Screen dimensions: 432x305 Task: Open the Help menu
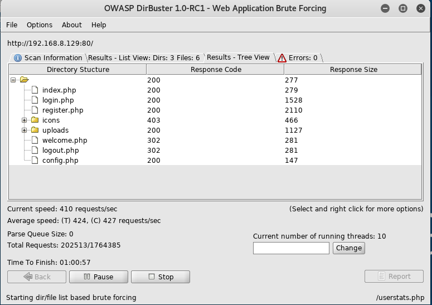[99, 25]
